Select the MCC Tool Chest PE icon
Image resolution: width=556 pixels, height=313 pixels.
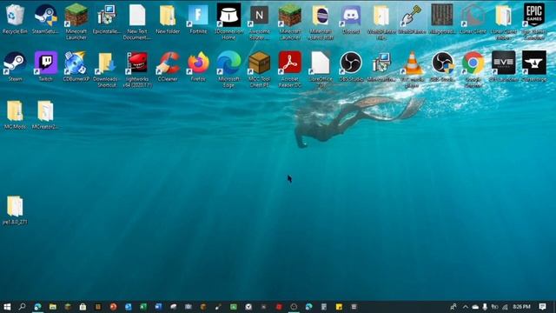259,63
